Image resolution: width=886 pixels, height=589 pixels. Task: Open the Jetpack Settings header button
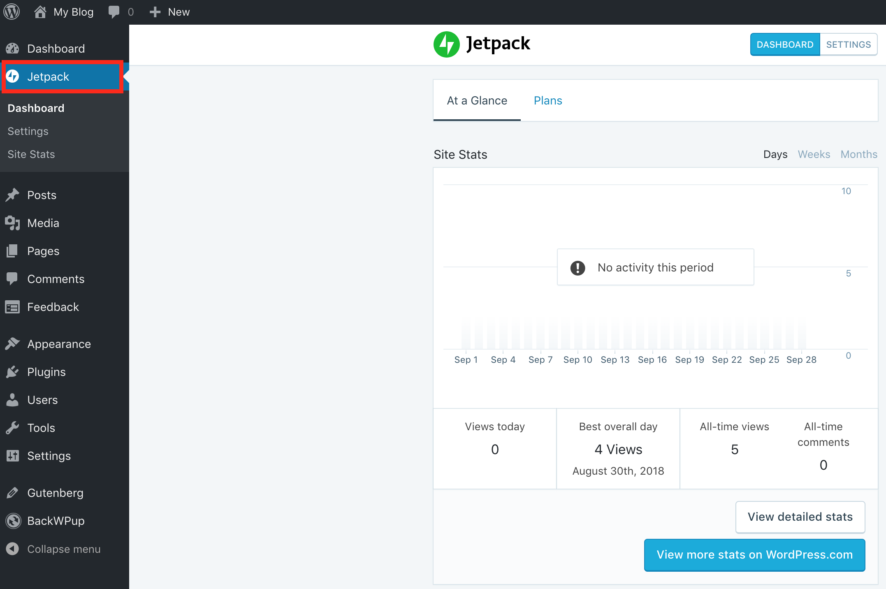tap(848, 44)
